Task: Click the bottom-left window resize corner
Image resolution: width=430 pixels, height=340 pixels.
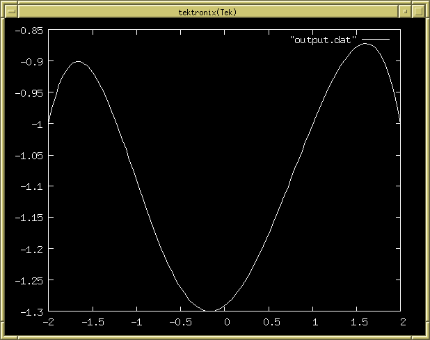Action: tap(6, 334)
